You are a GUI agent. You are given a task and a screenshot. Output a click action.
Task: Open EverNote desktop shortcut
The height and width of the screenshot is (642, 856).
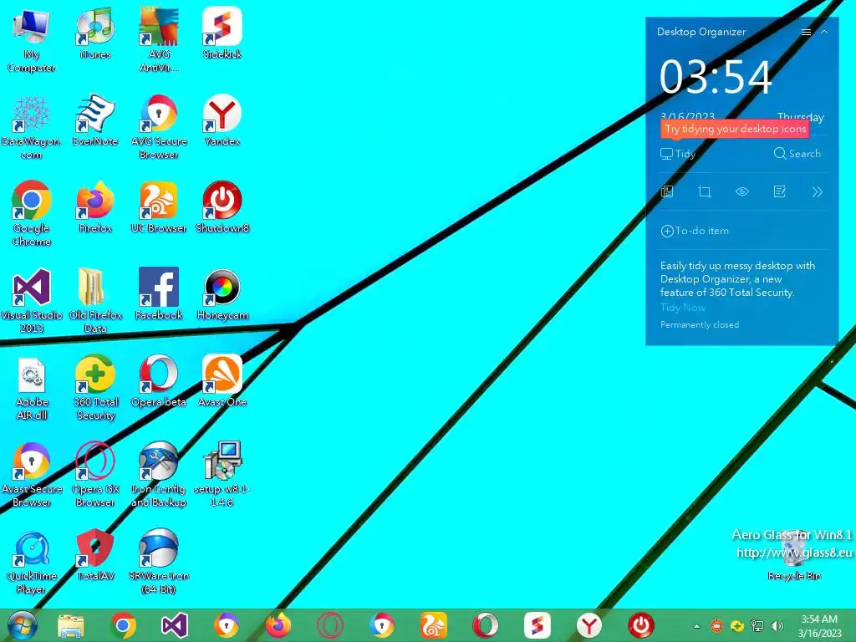coord(95,120)
